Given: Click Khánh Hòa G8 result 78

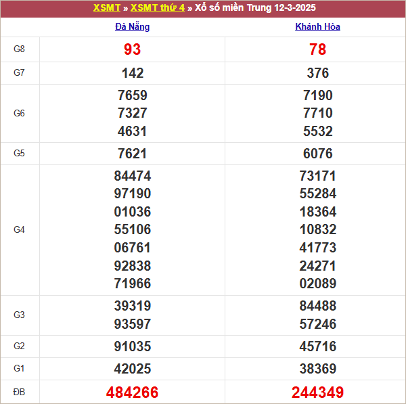Looking at the screenshot, I should pos(318,49).
